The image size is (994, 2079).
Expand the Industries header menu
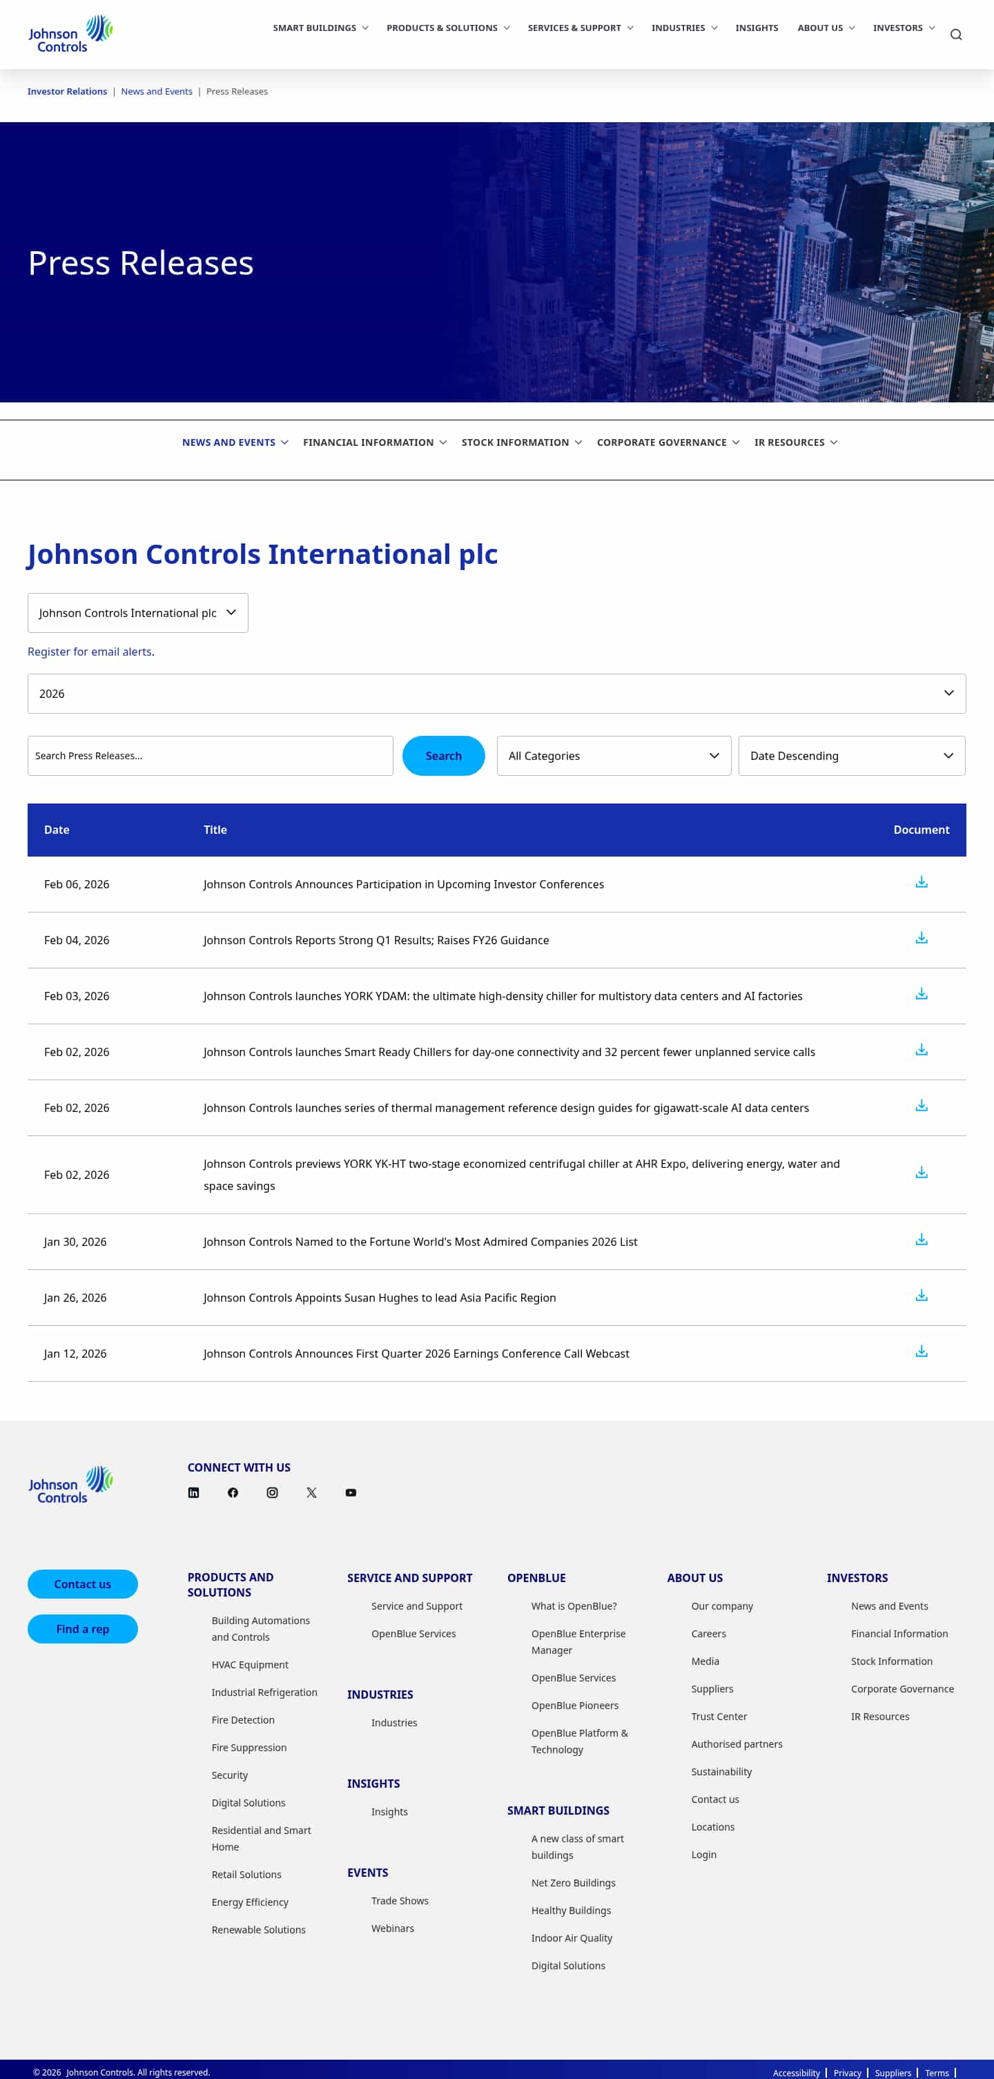click(x=684, y=28)
